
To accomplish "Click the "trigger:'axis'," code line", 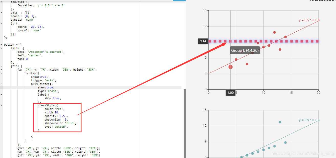I will click(43, 80).
